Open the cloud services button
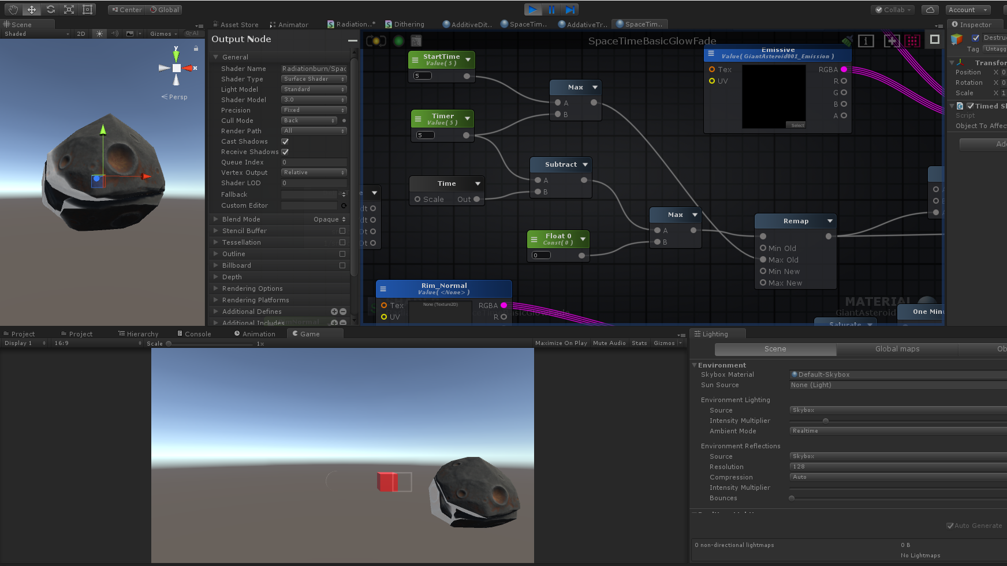 coord(930,10)
